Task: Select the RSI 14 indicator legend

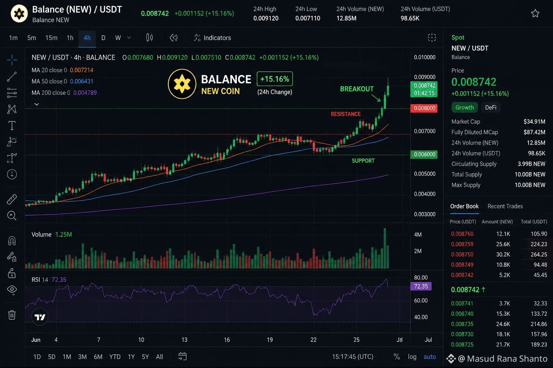Action: [49, 280]
